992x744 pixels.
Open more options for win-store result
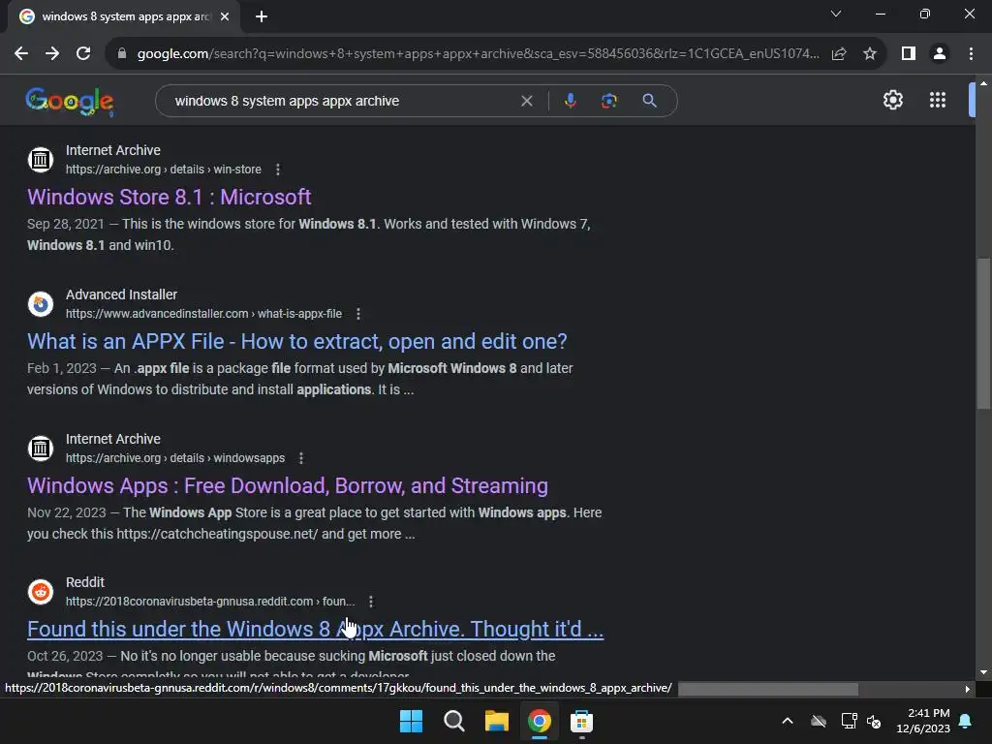[x=278, y=170]
